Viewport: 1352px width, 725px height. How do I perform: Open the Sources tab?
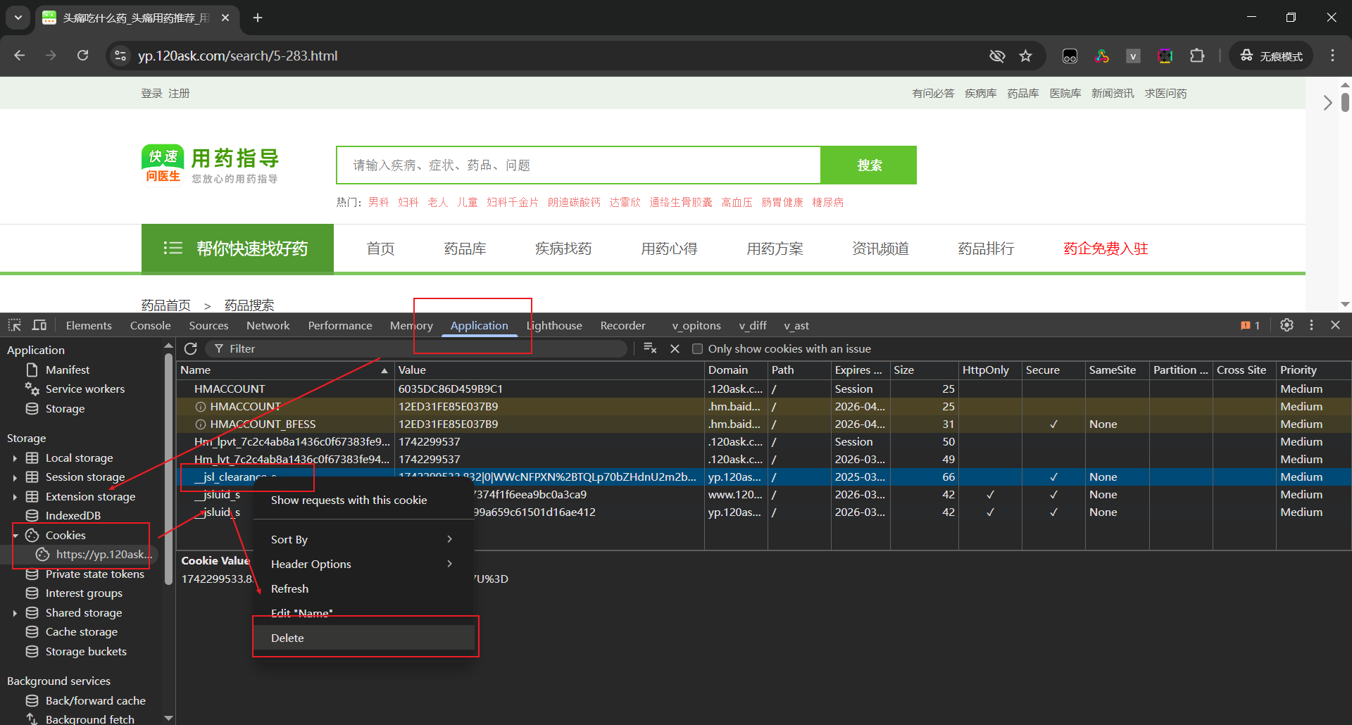tap(208, 325)
